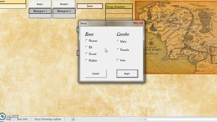
Task: Select the Weapon 2 header cell
Action: click(64, 11)
